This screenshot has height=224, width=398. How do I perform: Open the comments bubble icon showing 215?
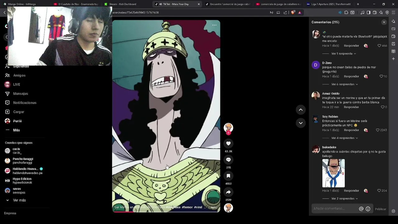pyautogui.click(x=228, y=160)
